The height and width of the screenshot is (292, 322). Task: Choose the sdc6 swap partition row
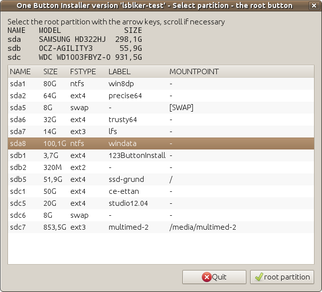[x=161, y=215]
